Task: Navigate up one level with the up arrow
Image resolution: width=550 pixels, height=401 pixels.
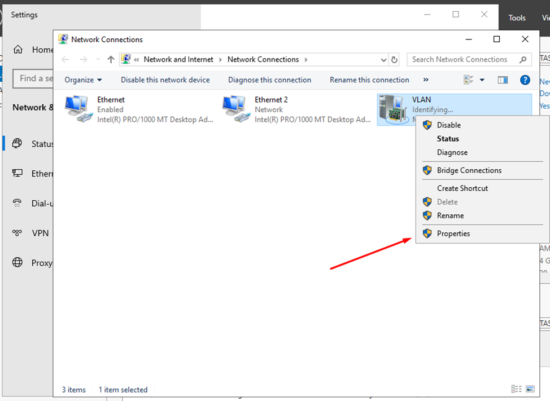Action: (x=110, y=59)
